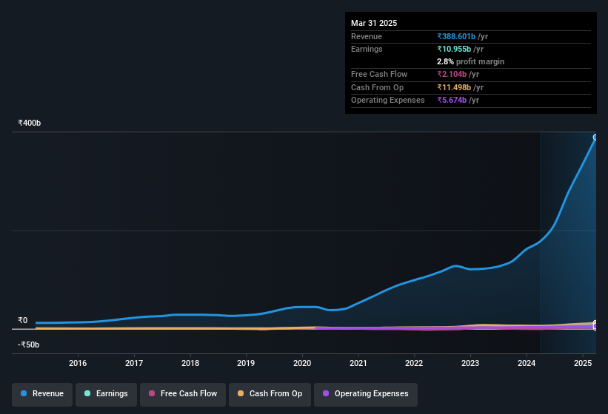Click the 2.8% profit margin text
Image resolution: width=608 pixels, height=414 pixels.
tap(470, 61)
